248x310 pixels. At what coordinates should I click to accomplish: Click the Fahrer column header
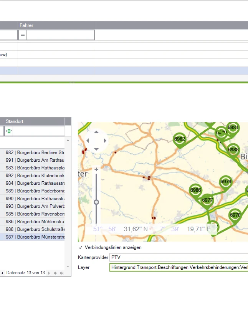(x=56, y=25)
